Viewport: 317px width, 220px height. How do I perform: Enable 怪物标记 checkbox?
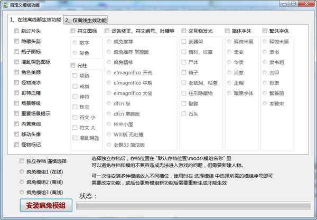(16, 145)
